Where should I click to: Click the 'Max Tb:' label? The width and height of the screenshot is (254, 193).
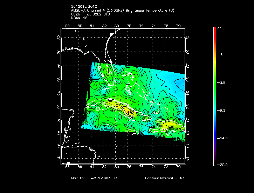[x=78, y=178]
